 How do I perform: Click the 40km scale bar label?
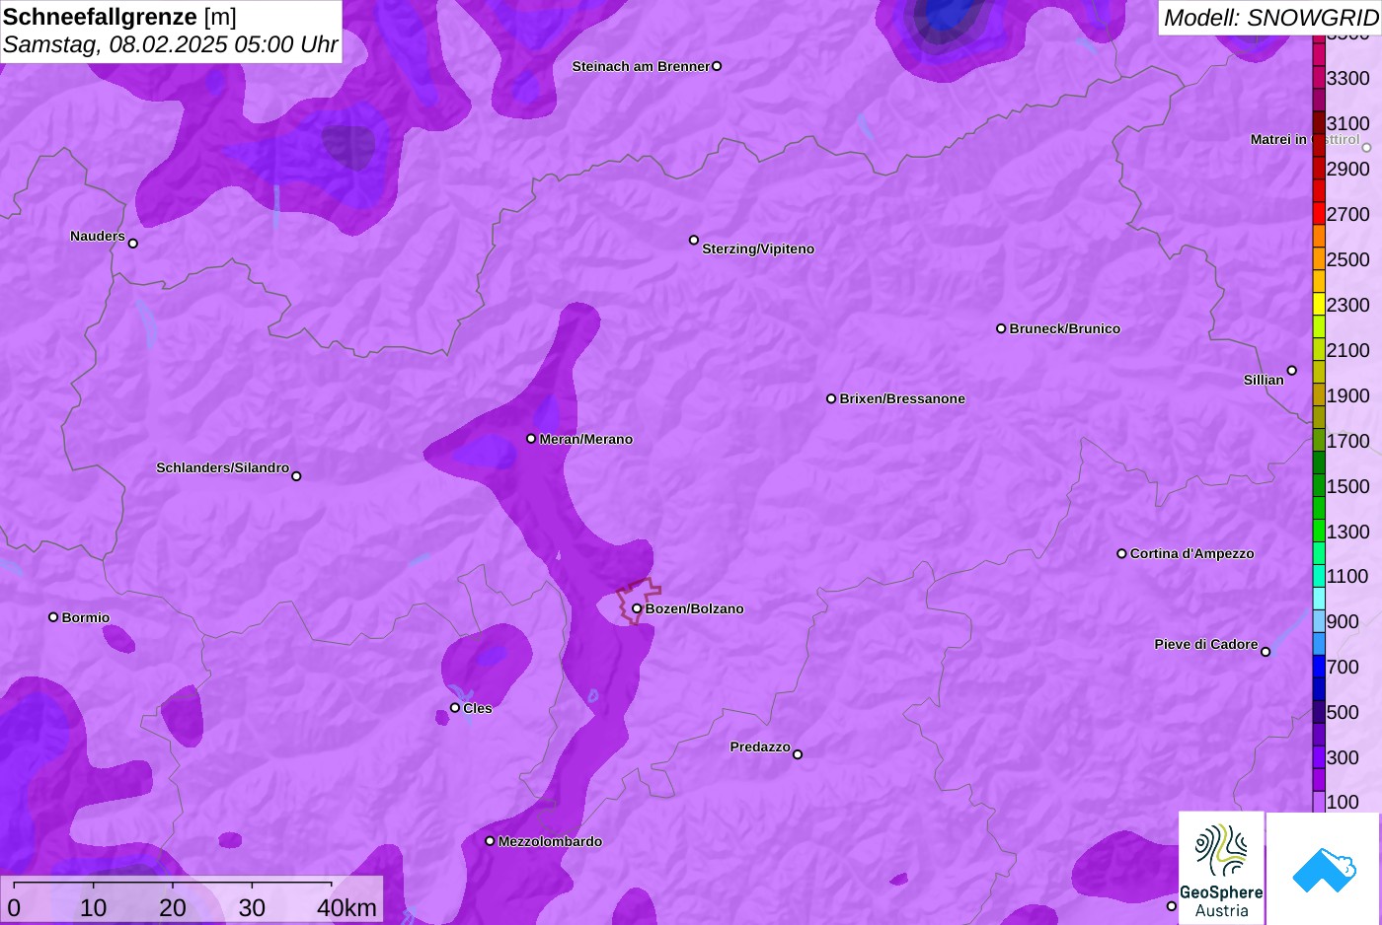(346, 907)
